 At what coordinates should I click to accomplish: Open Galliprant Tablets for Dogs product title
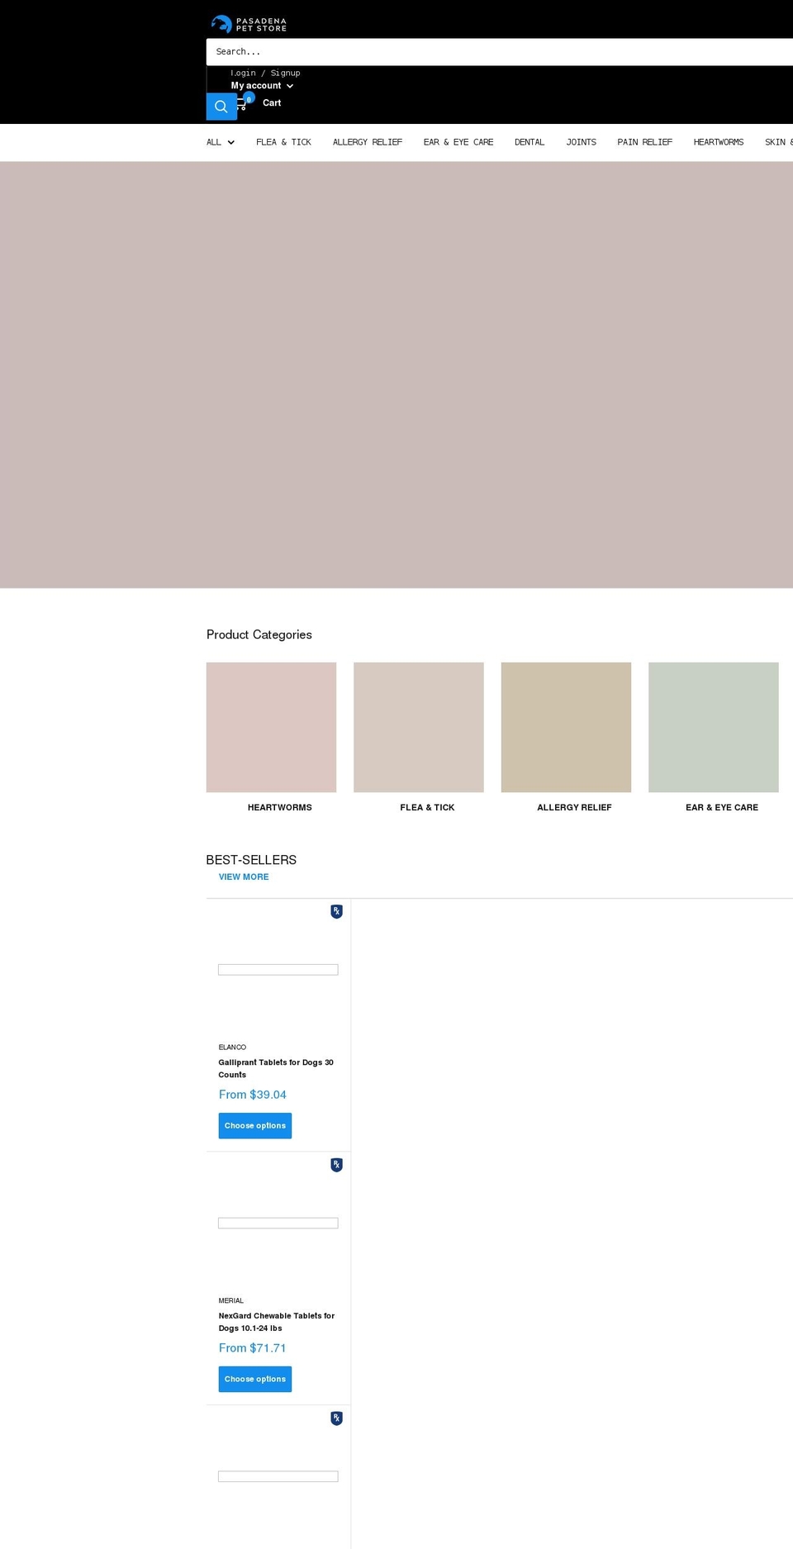pyautogui.click(x=276, y=1068)
